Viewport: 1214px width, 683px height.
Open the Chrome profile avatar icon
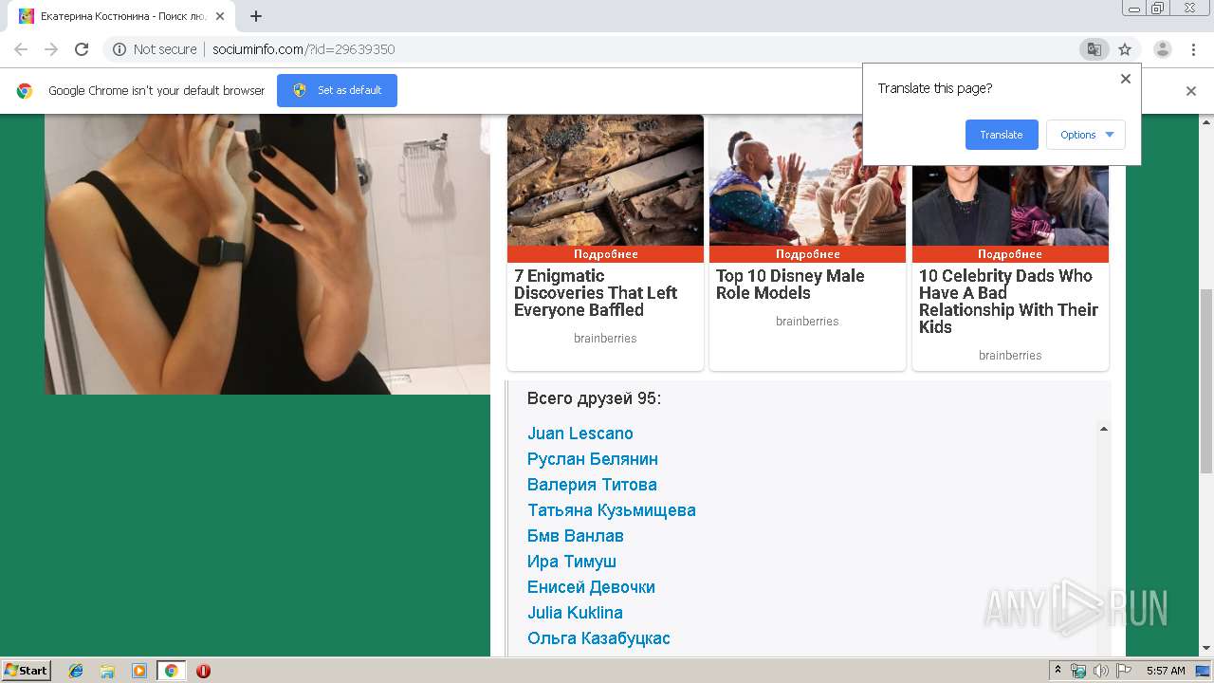(x=1163, y=49)
